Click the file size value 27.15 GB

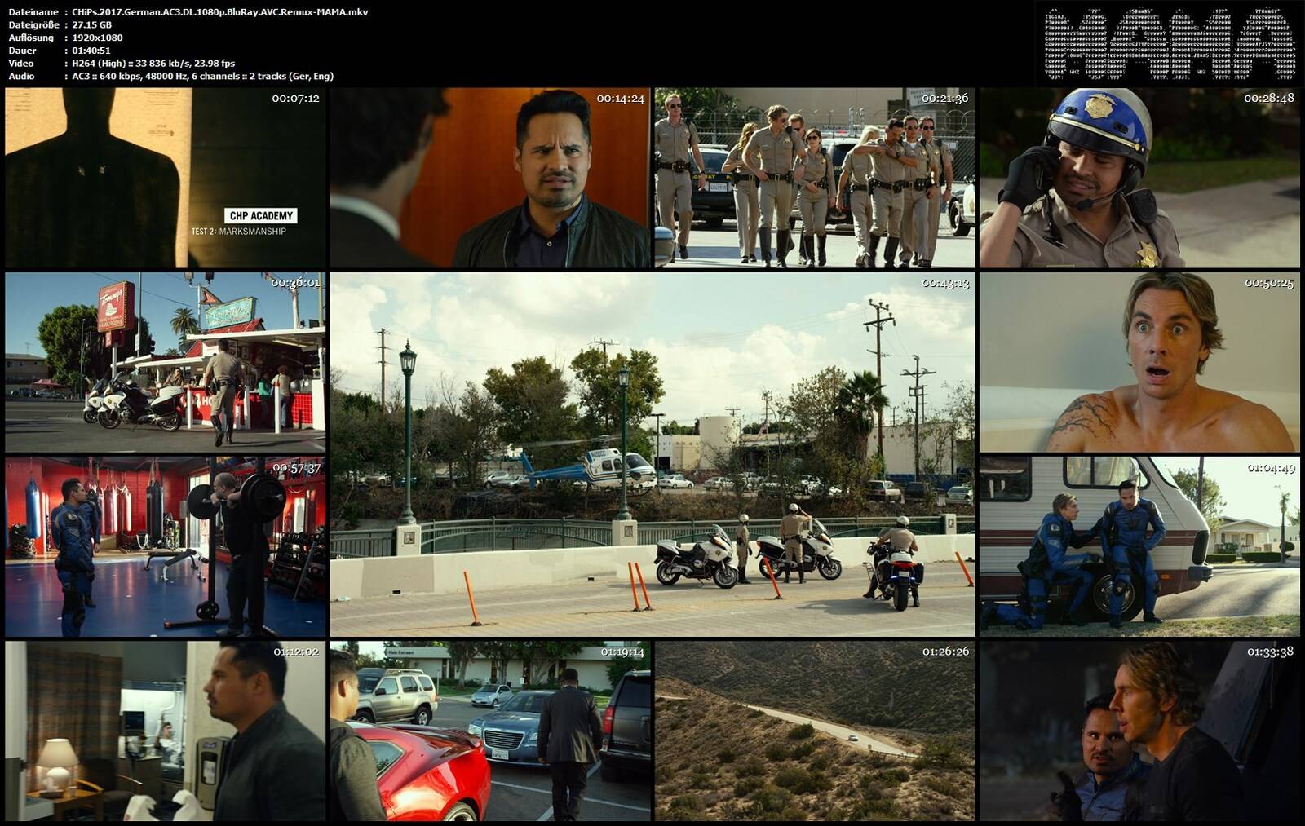tap(91, 25)
